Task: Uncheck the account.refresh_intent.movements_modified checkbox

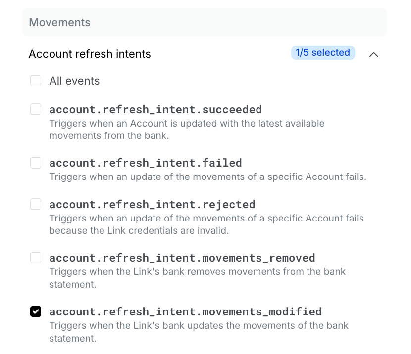Action: coord(36,311)
